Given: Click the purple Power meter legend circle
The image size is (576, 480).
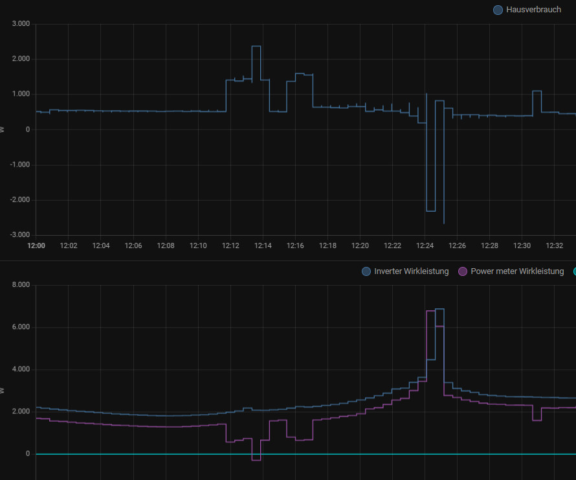Looking at the screenshot, I should coord(462,271).
